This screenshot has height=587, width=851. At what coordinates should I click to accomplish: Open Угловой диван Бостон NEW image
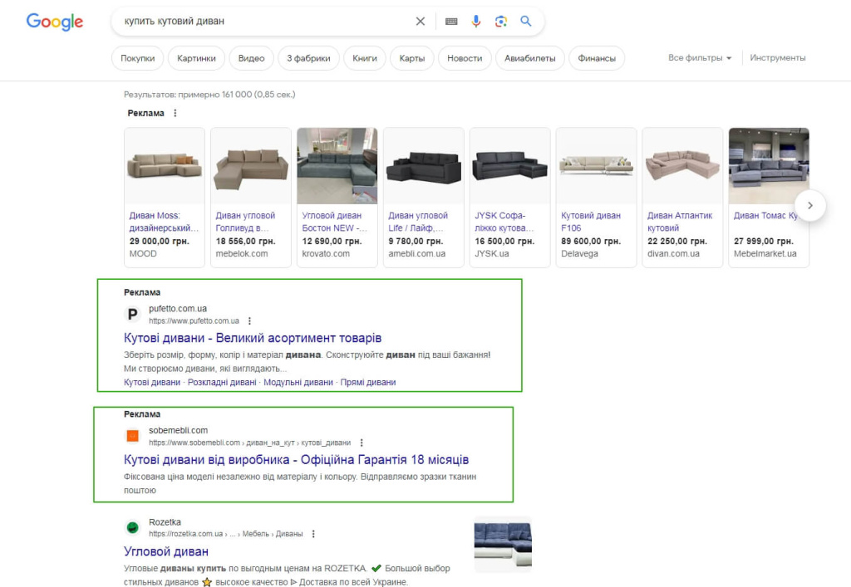(337, 166)
